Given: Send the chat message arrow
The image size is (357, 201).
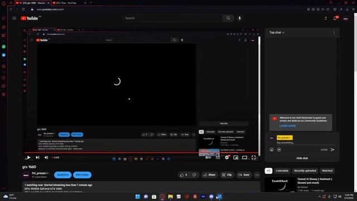Looking at the screenshot, I should 332,150.
